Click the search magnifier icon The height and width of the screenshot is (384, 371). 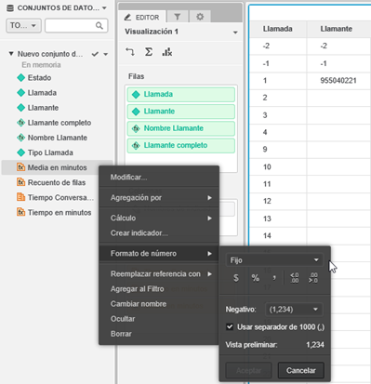coord(99,25)
